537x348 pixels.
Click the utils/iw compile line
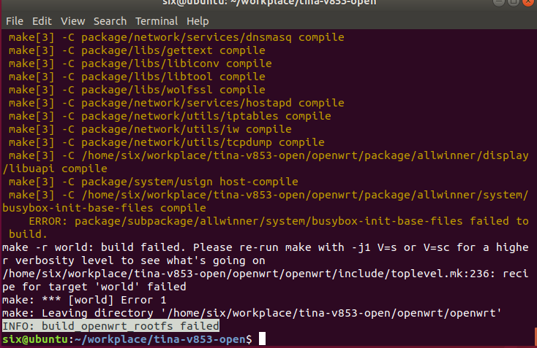(150, 129)
